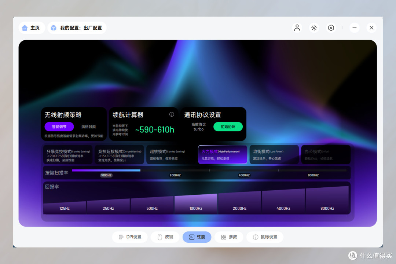Set polling rate to 2000Hz
Image resolution: width=396 pixels, height=264 pixels.
pyautogui.click(x=239, y=203)
